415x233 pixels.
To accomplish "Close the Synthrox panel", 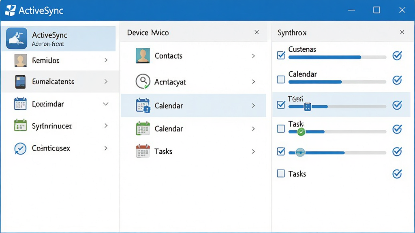I will point(402,32).
